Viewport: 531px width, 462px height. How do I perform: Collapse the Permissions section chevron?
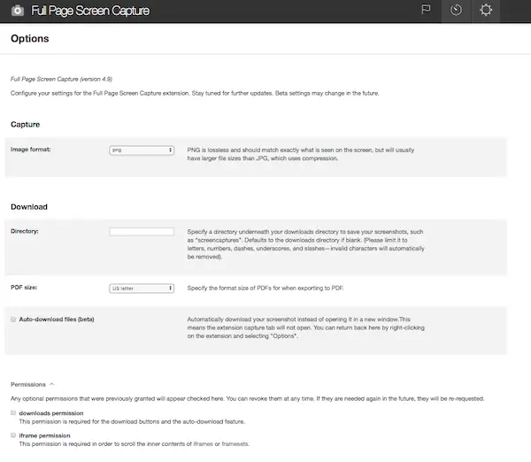coord(51,384)
